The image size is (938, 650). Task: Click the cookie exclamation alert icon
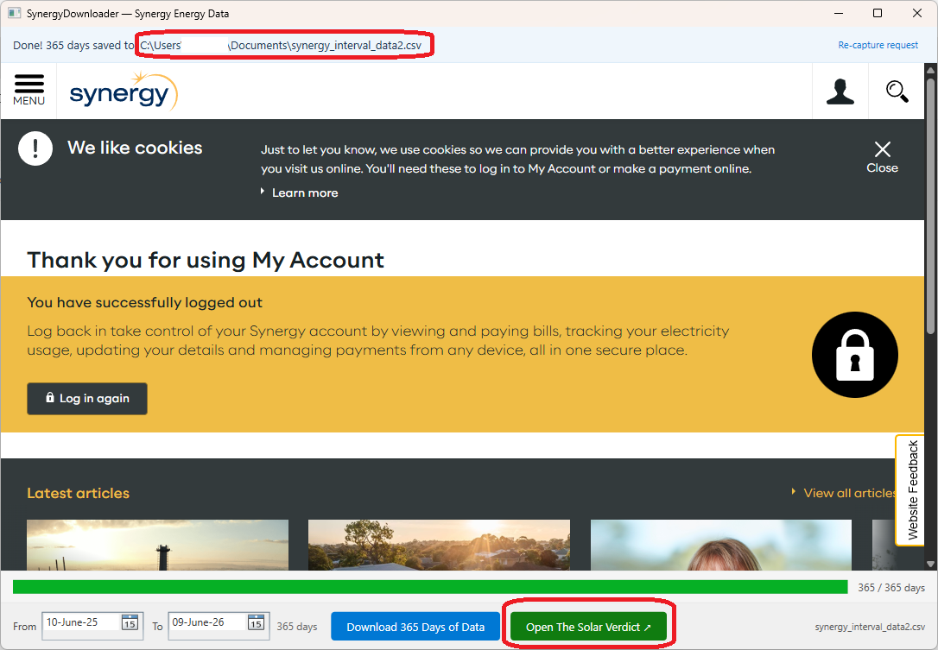(x=35, y=148)
